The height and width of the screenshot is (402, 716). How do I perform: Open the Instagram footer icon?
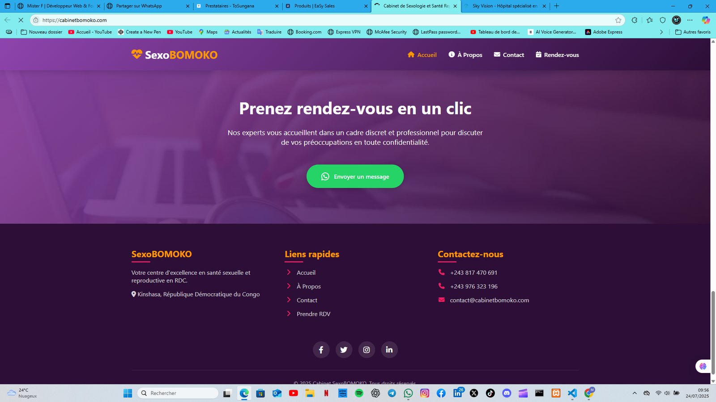click(x=367, y=350)
